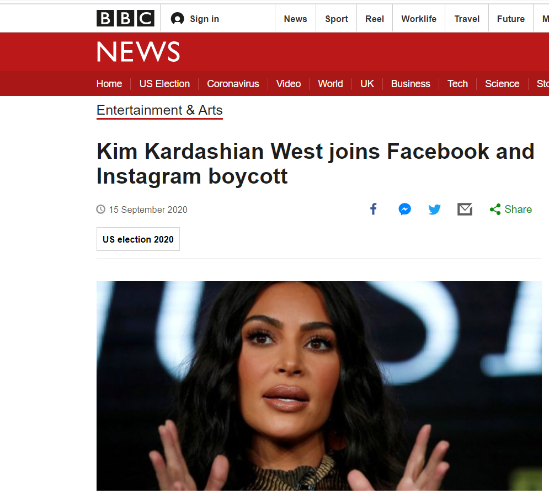Open the Tech section
This screenshot has width=549, height=494.
457,84
